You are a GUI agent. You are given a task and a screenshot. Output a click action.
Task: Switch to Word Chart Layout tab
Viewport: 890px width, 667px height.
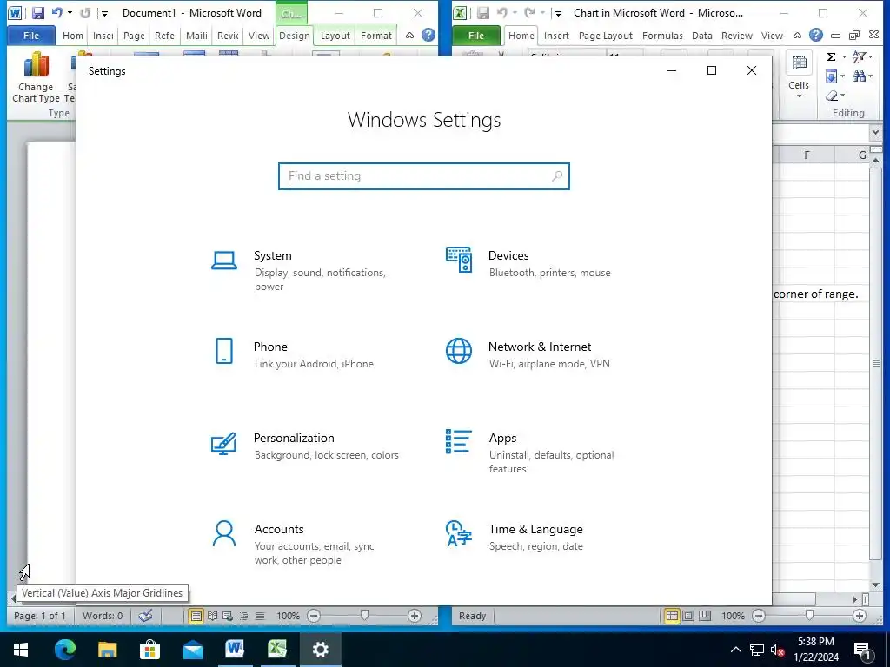point(335,35)
